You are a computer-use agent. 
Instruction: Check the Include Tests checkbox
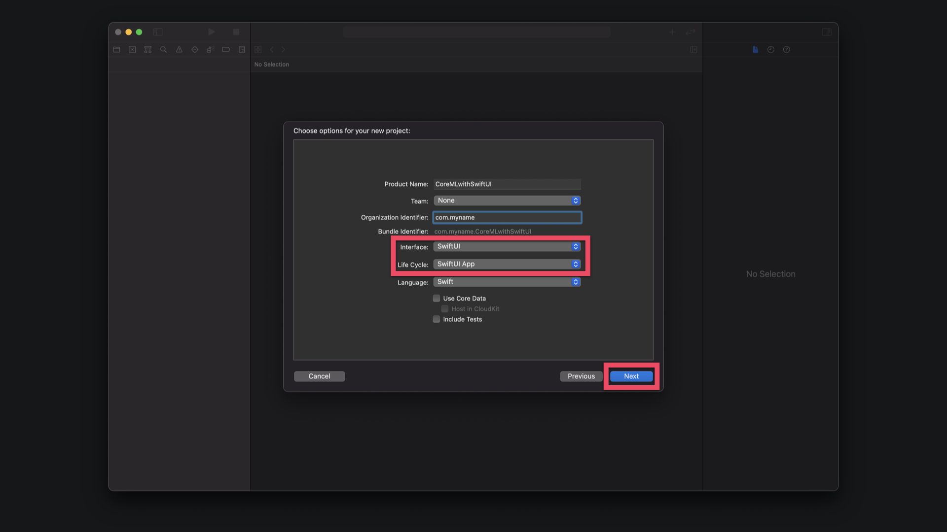tap(437, 319)
